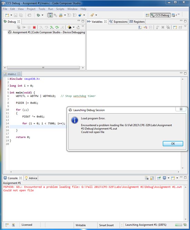Click the launch progress bar in status bar

pyautogui.click(x=179, y=225)
